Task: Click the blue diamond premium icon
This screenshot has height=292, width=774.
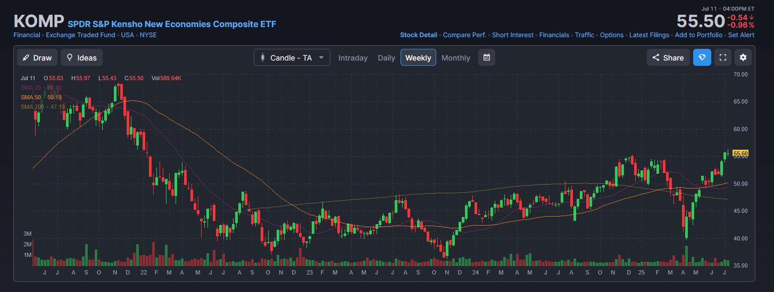Action: [x=702, y=57]
